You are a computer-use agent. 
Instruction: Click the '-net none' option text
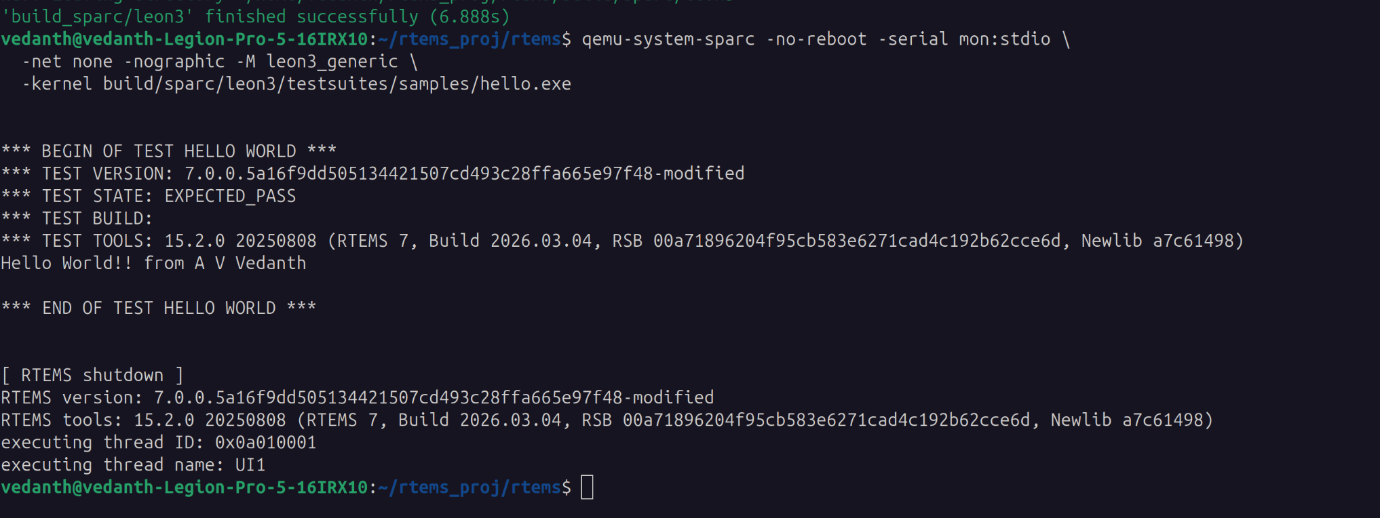tap(67, 62)
